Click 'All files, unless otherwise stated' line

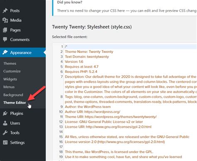point(127,137)
